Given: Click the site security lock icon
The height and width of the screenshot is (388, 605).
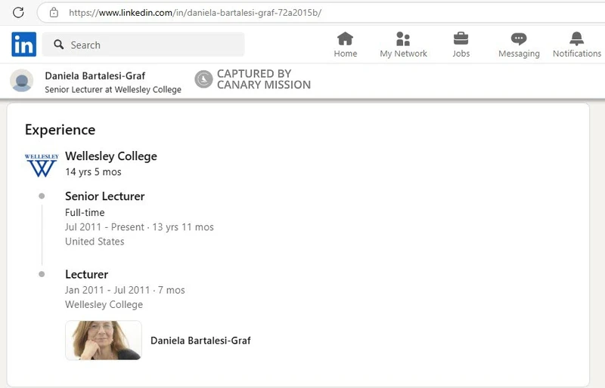Looking at the screenshot, I should [x=54, y=12].
